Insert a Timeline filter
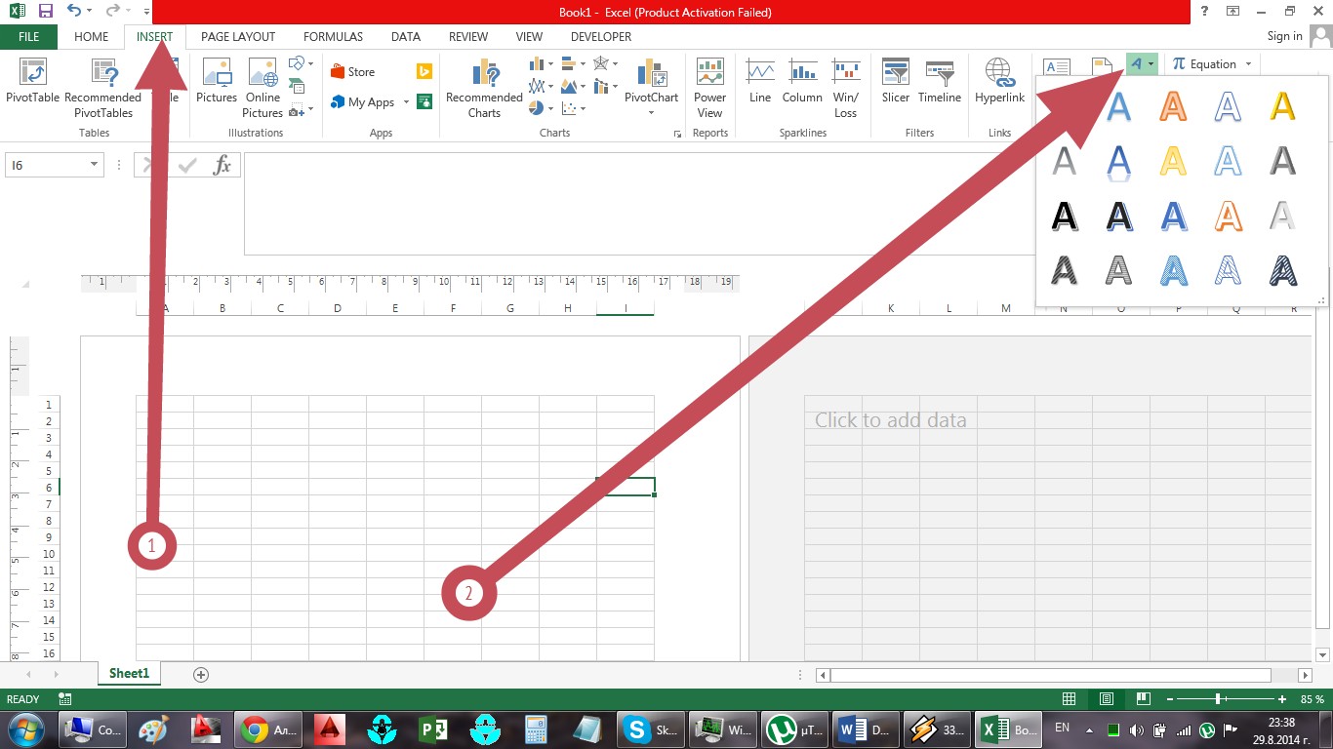1333x749 pixels. coord(940,81)
